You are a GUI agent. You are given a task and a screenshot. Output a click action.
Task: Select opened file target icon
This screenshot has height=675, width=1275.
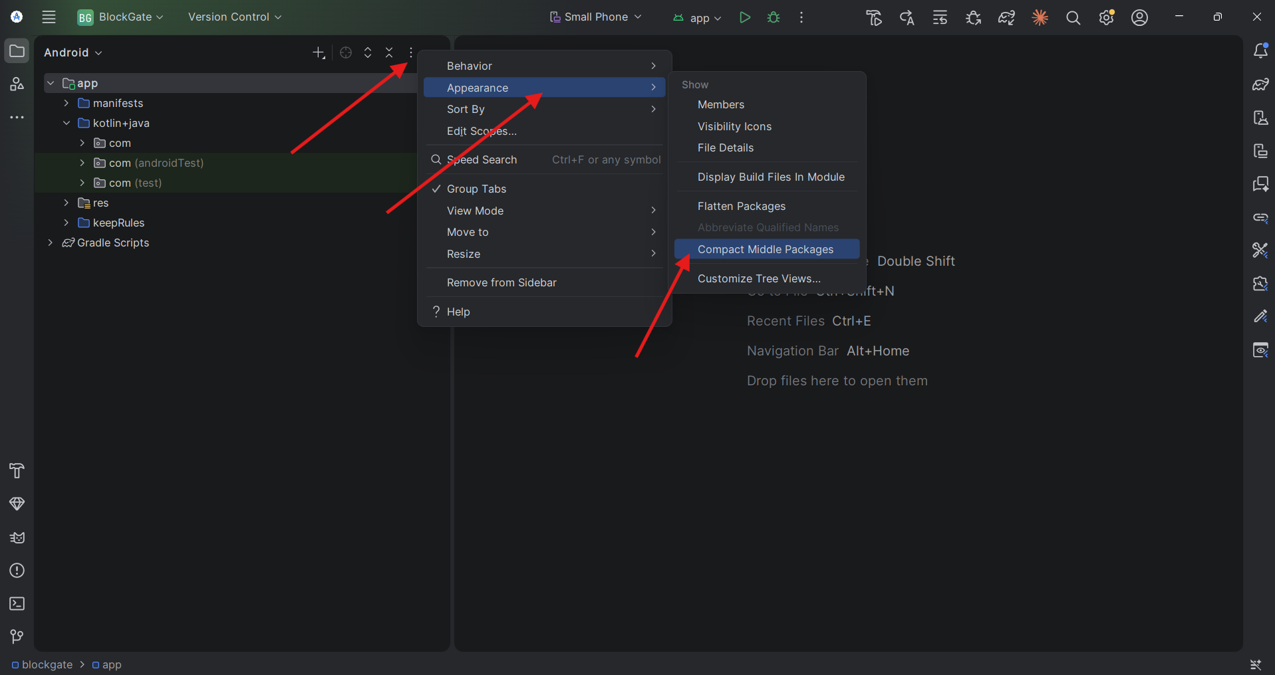click(x=346, y=52)
